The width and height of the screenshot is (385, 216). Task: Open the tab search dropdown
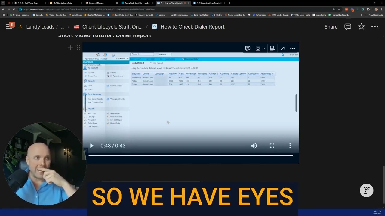pos(3,3)
